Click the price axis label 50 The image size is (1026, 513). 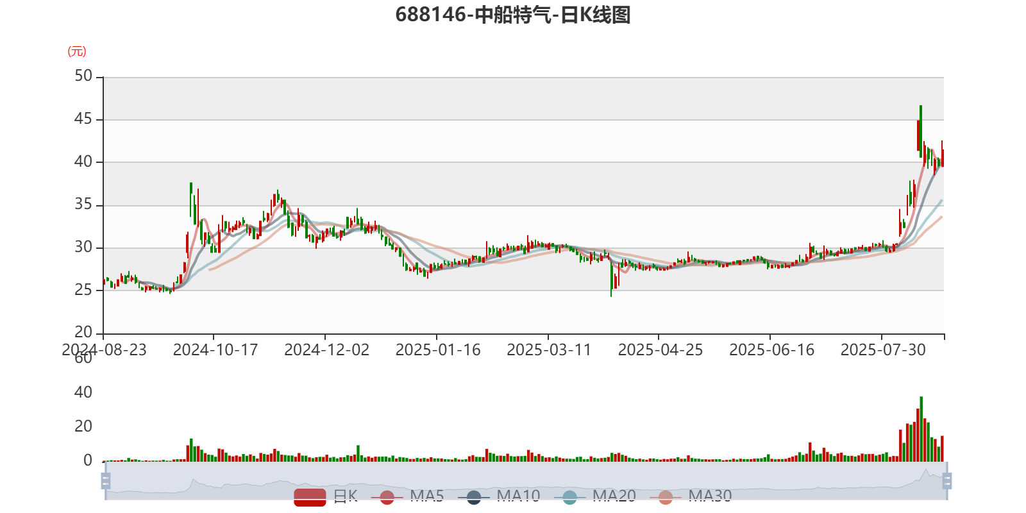83,76
